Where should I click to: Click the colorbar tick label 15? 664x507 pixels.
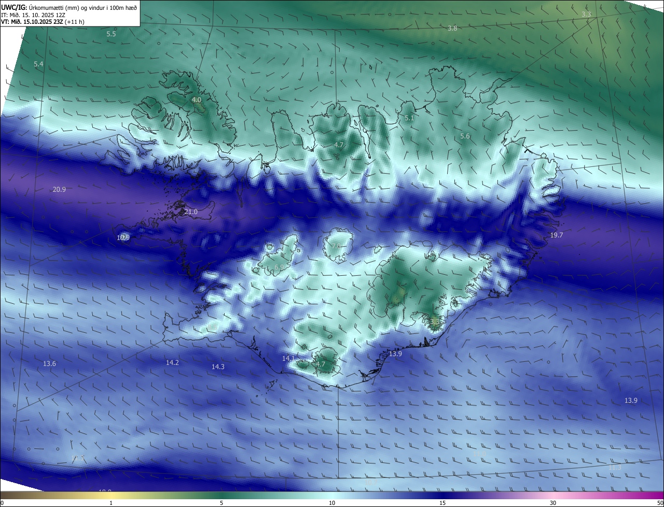442,503
